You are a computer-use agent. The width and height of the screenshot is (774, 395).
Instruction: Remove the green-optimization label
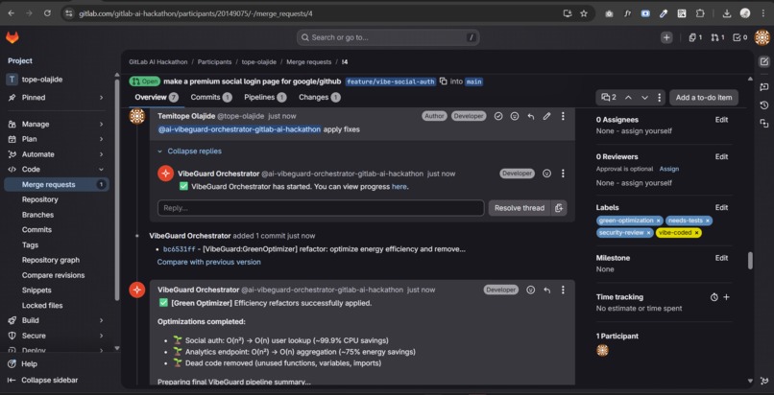[658, 221]
